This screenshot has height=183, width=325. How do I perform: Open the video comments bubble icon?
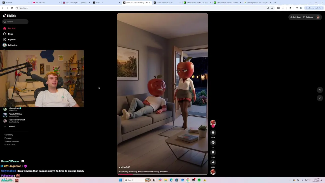(213, 143)
